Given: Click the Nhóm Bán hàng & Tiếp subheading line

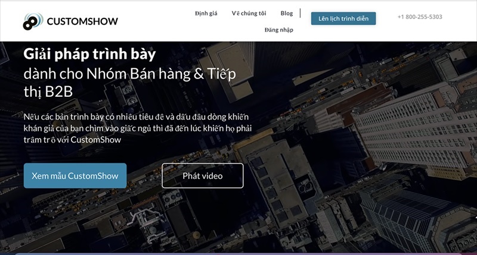Looking at the screenshot, I should (x=129, y=74).
